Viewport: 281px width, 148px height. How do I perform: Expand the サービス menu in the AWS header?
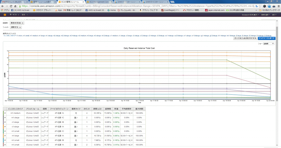click(14, 15)
